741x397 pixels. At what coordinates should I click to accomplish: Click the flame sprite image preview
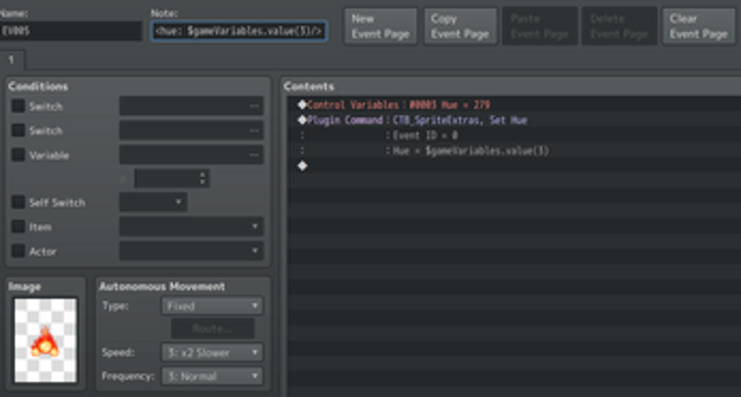pyautogui.click(x=45, y=340)
